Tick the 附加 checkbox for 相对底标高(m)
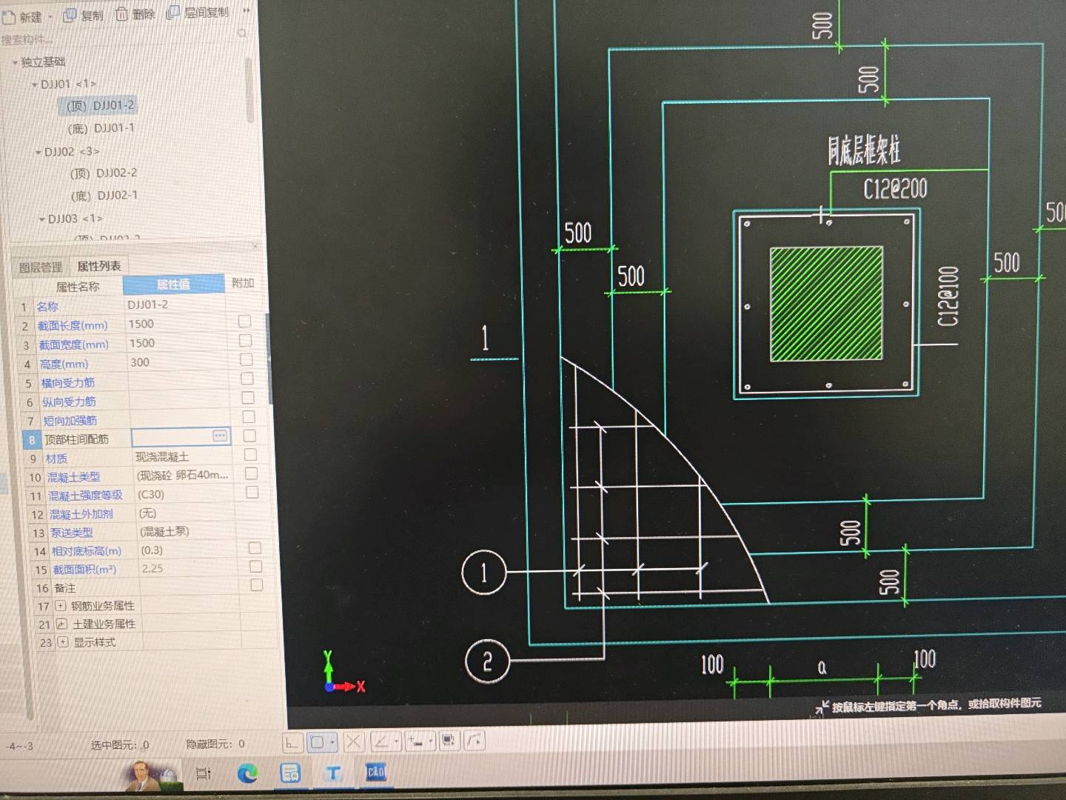Screen dimensions: 1066x800 coord(255,547)
